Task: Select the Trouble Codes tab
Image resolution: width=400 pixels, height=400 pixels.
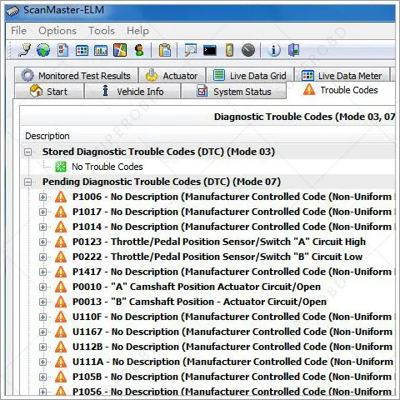Action: tap(341, 90)
